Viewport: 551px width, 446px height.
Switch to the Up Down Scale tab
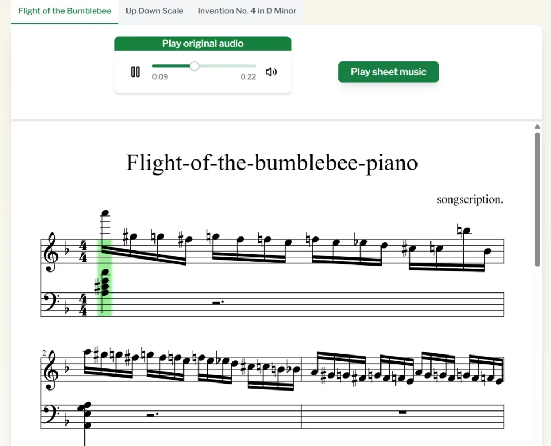[154, 11]
